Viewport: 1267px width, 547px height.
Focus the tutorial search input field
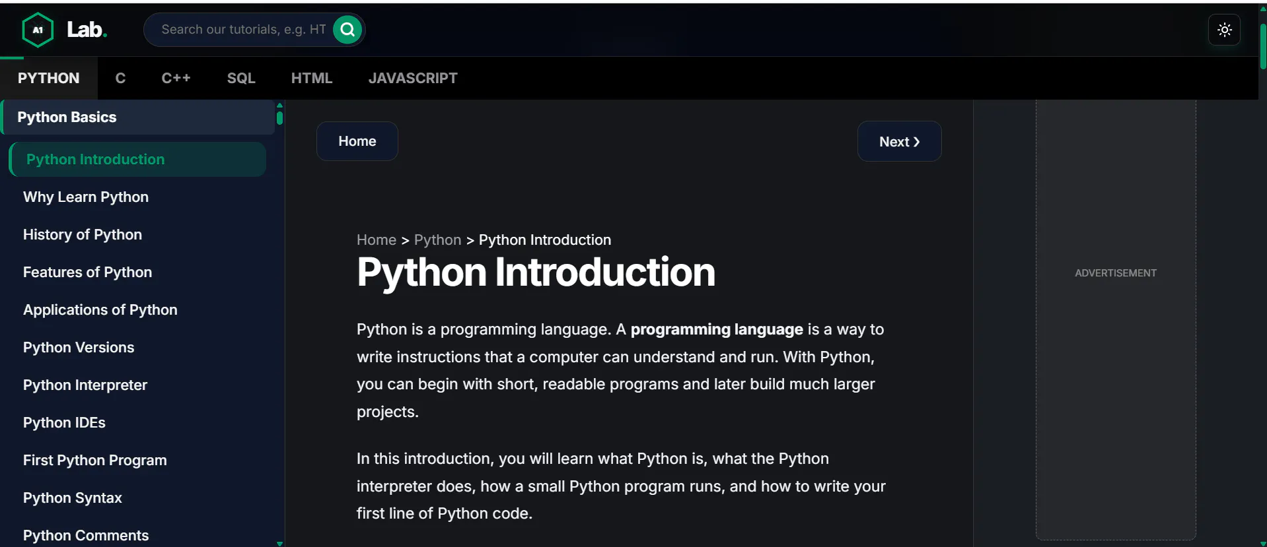[x=244, y=30]
